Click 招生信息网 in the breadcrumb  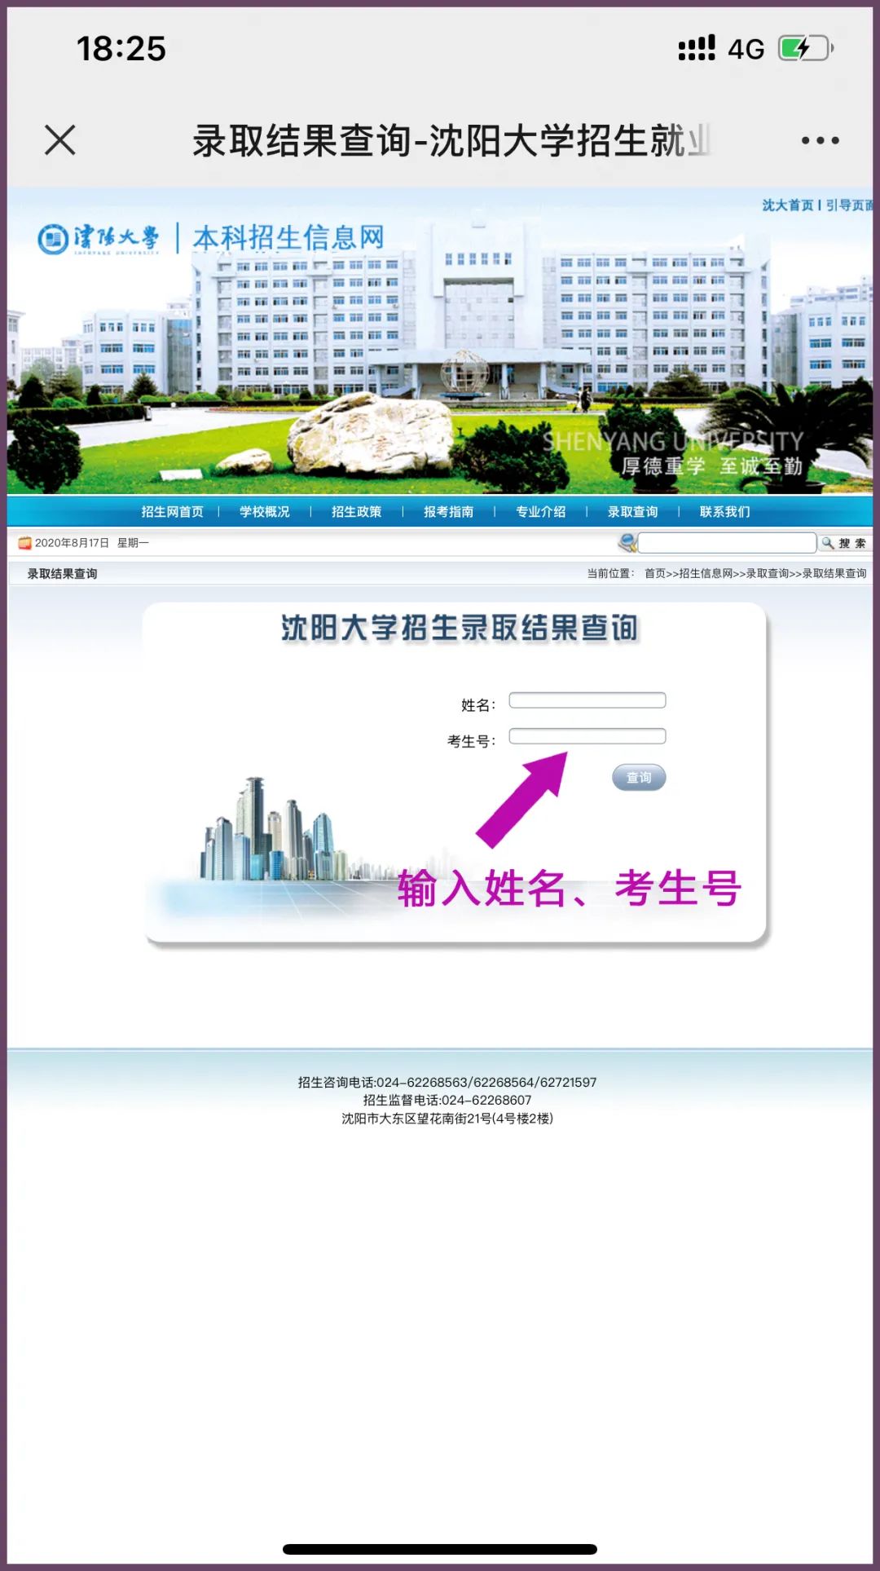[706, 574]
